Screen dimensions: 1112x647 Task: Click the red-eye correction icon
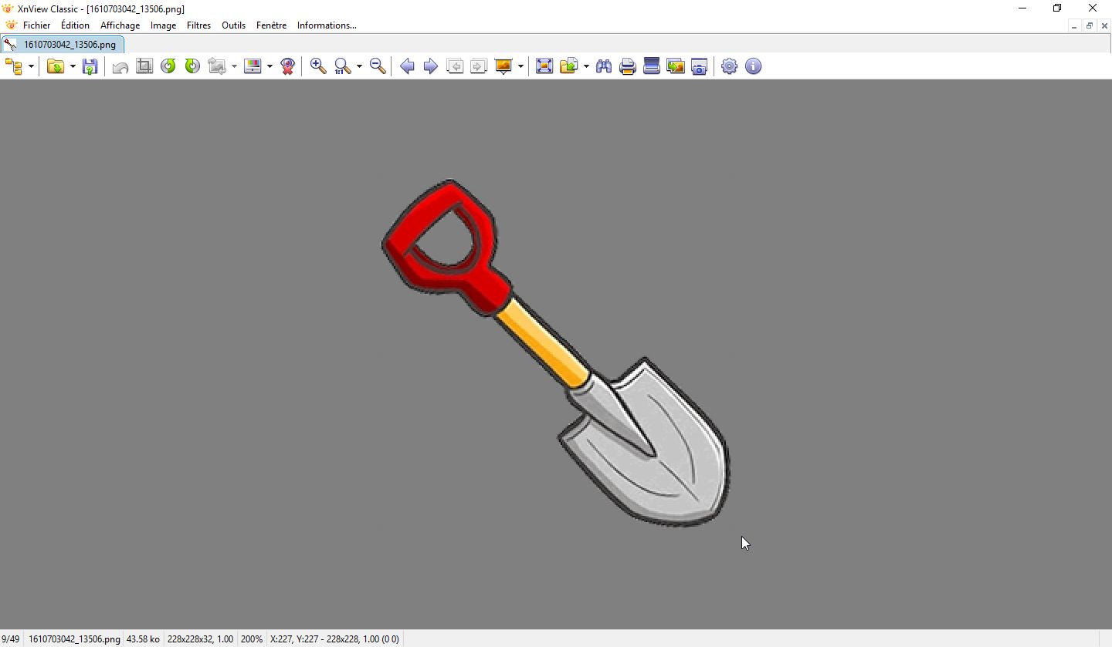click(x=288, y=66)
